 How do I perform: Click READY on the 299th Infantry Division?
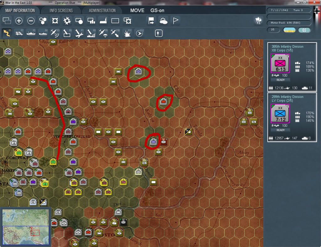pyautogui.click(x=281, y=130)
